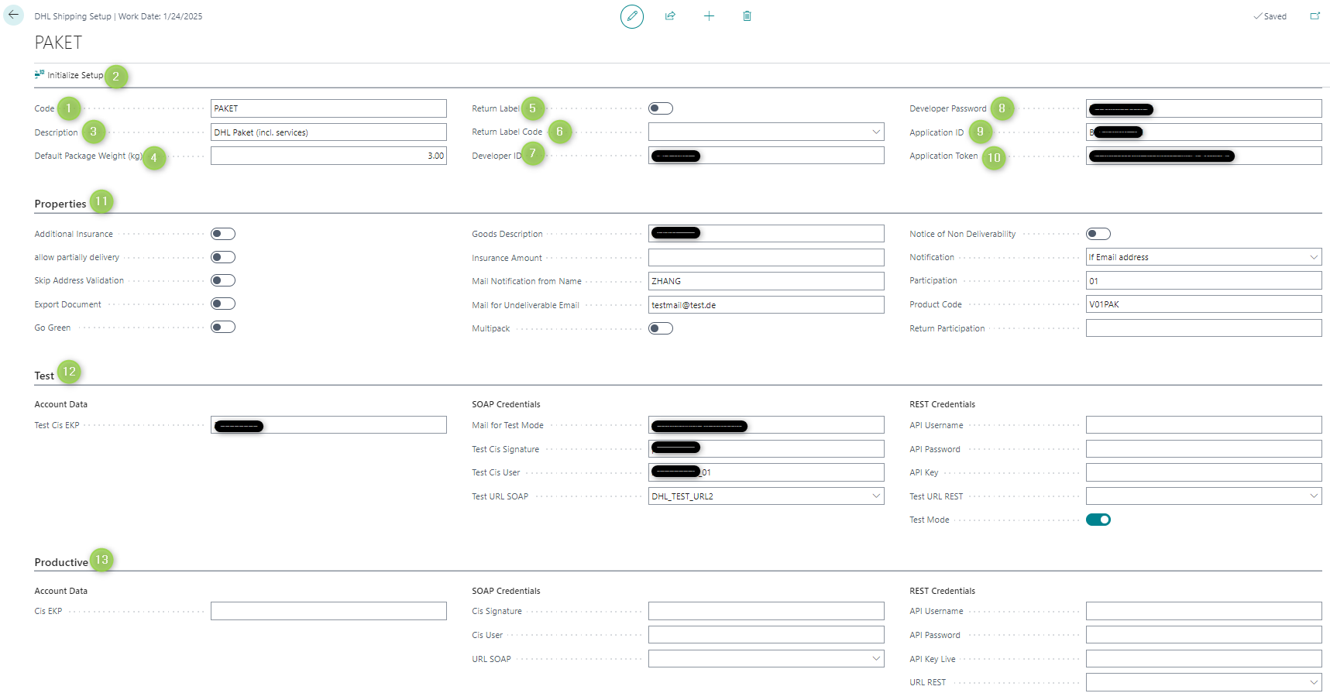Open productive URL REST dropdown
Screen dimensions: 1330x700
[x=1314, y=682]
